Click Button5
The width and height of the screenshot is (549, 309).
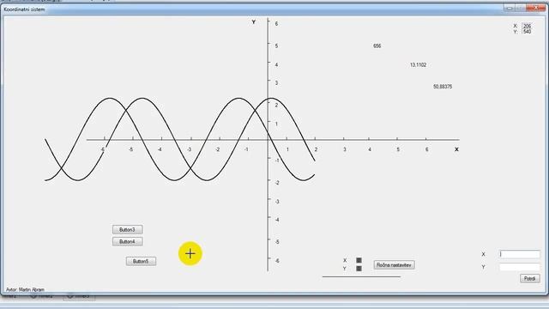click(141, 261)
